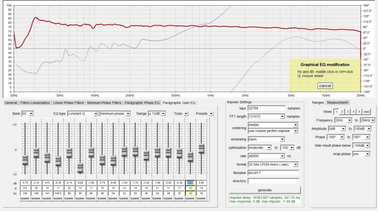378x211 pixels.
Task: Open the constant Q EQ type dropdown
Action: pyautogui.click(x=82, y=114)
